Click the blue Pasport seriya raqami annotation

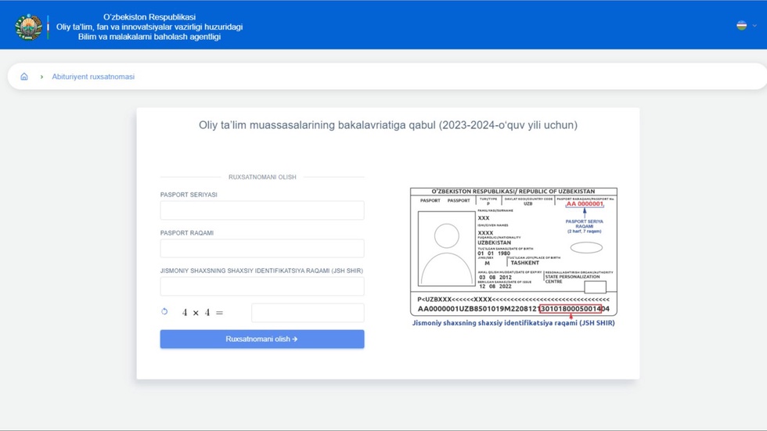click(x=584, y=226)
